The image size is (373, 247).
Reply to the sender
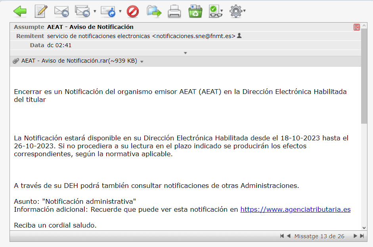pyautogui.click(x=61, y=11)
